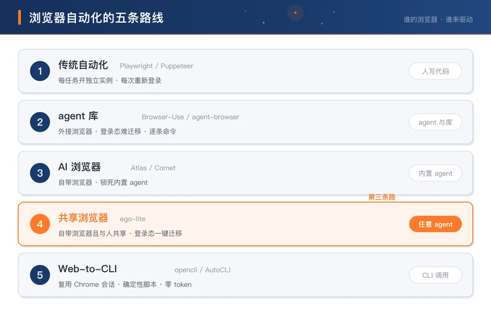Click the glowing orange dot in header
This screenshot has height=315, width=491.
pyautogui.click(x=295, y=13)
